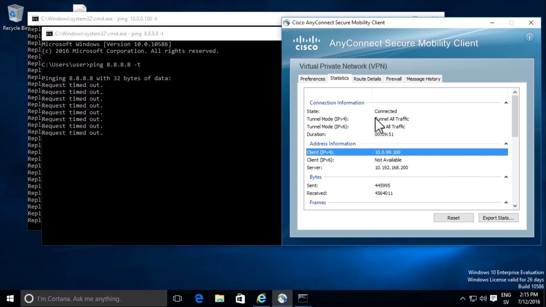The height and width of the screenshot is (307, 546).
Task: Open the Firewall tab
Action: coord(394,79)
